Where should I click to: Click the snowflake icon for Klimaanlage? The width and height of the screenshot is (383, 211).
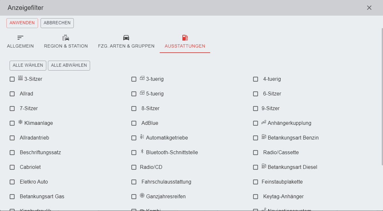pos(20,122)
